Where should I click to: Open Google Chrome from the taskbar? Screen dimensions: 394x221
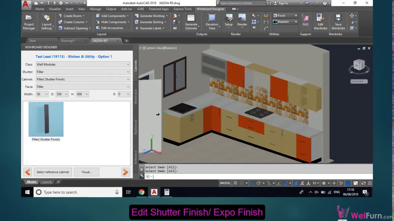pos(141,192)
